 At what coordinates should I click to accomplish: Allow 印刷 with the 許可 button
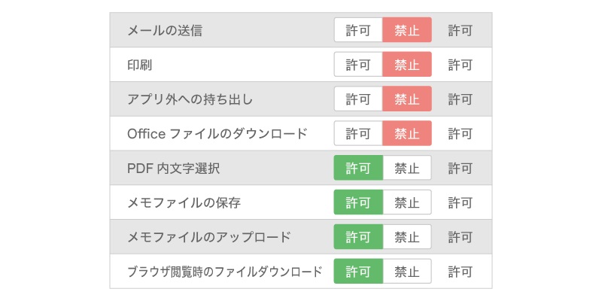point(358,65)
